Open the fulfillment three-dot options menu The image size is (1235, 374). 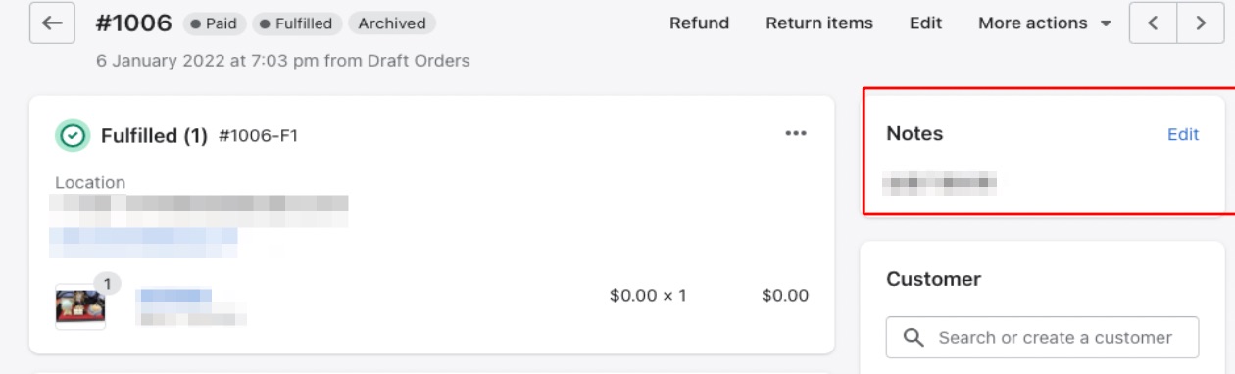pyautogui.click(x=796, y=134)
